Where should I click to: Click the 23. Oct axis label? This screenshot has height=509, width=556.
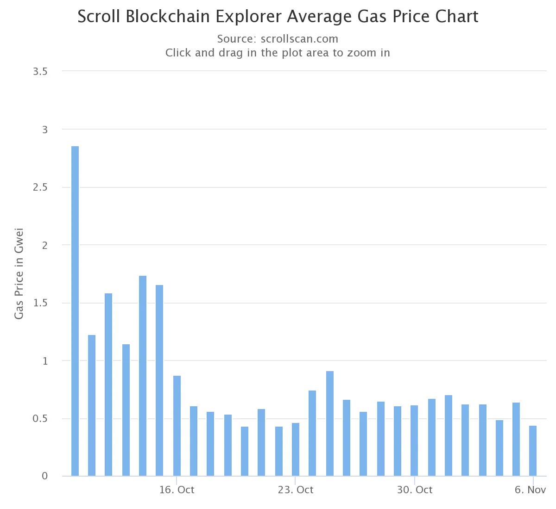296,490
